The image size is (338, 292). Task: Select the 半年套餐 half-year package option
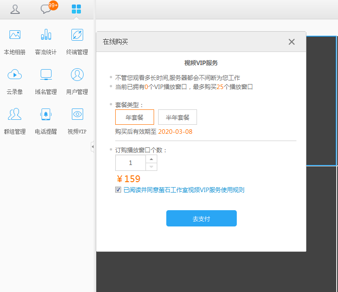[x=178, y=117]
